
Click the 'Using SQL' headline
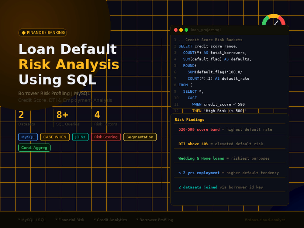click(57, 79)
